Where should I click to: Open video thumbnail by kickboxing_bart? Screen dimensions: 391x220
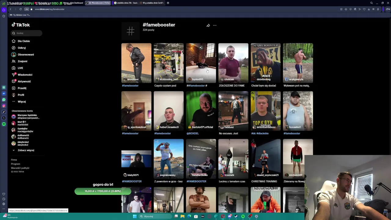(x=169, y=63)
